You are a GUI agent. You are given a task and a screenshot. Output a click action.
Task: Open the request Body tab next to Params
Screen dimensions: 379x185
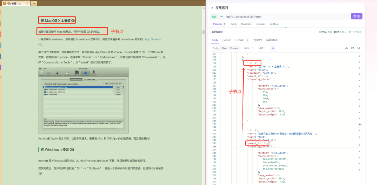point(233,24)
